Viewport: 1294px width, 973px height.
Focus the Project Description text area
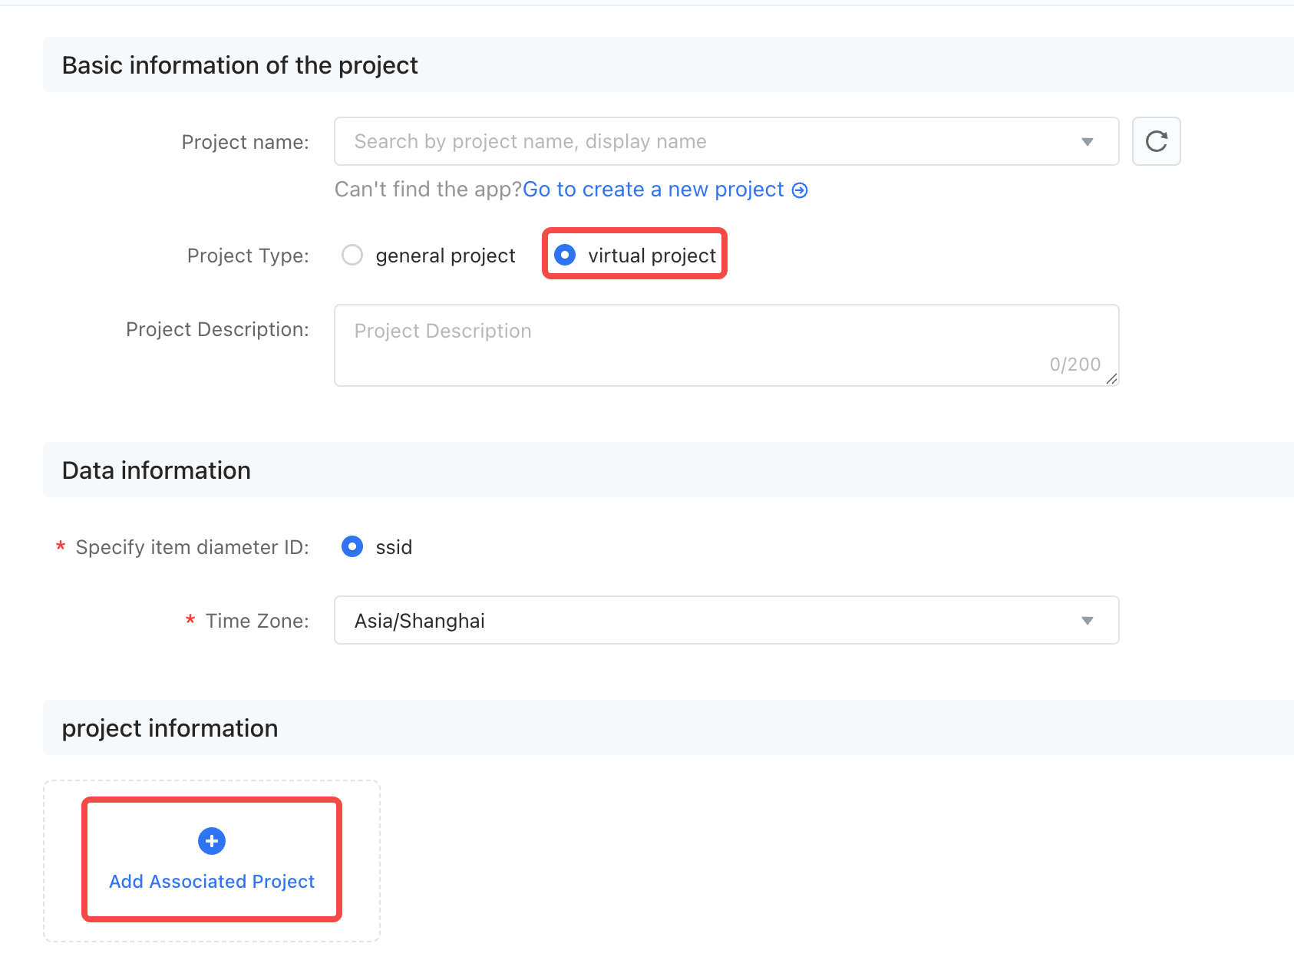pyautogui.click(x=726, y=345)
